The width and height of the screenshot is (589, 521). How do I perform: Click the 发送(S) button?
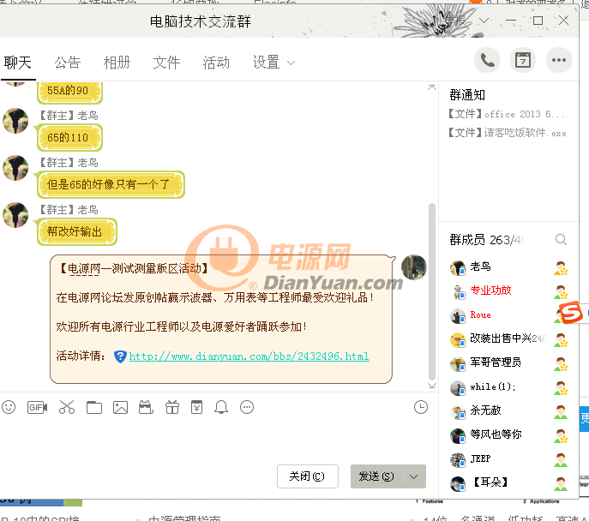click(x=376, y=476)
